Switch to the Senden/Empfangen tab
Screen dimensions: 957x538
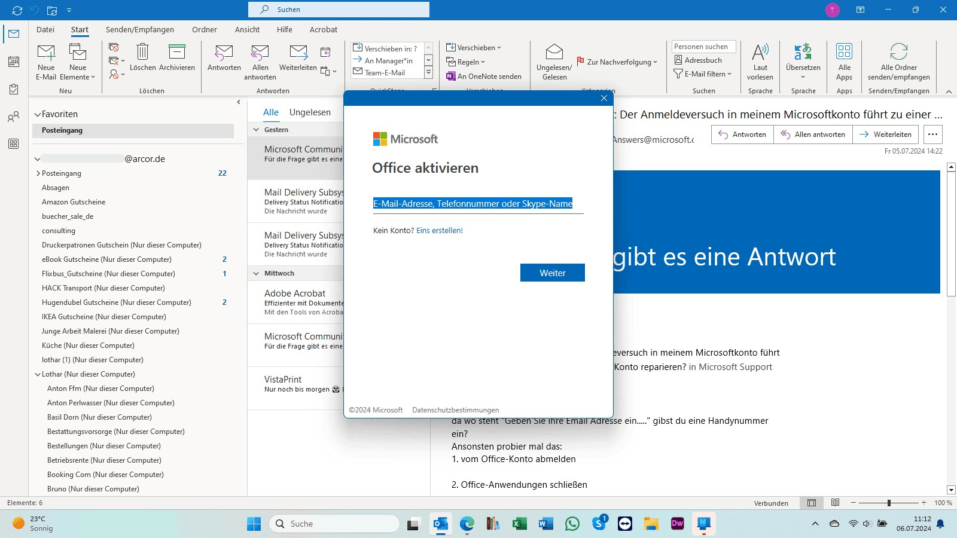coord(140,29)
